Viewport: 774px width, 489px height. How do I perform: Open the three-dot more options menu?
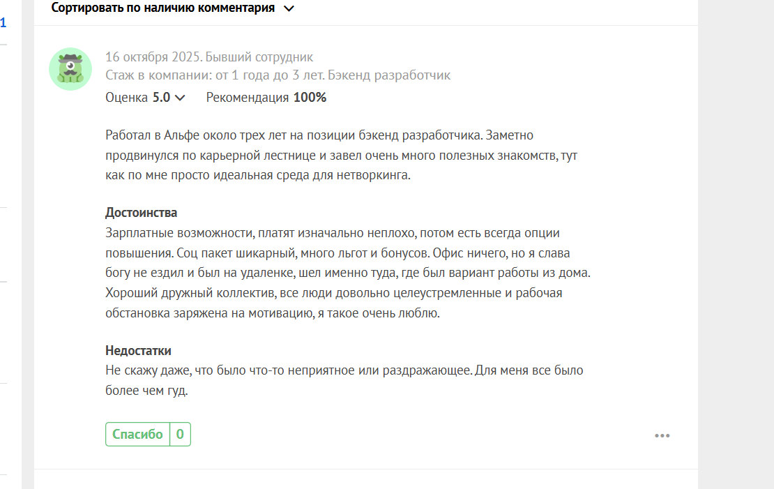662,436
